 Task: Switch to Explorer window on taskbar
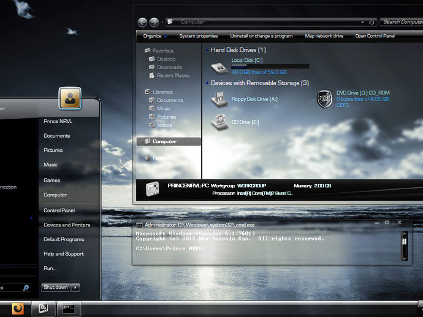(44, 308)
